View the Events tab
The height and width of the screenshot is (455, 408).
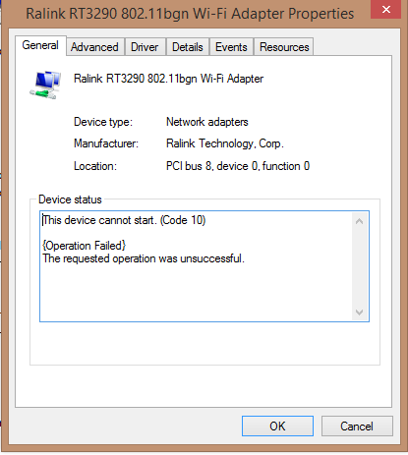(231, 47)
